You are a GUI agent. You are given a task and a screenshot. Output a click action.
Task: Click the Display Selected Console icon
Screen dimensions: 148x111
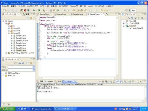click(x=133, y=81)
